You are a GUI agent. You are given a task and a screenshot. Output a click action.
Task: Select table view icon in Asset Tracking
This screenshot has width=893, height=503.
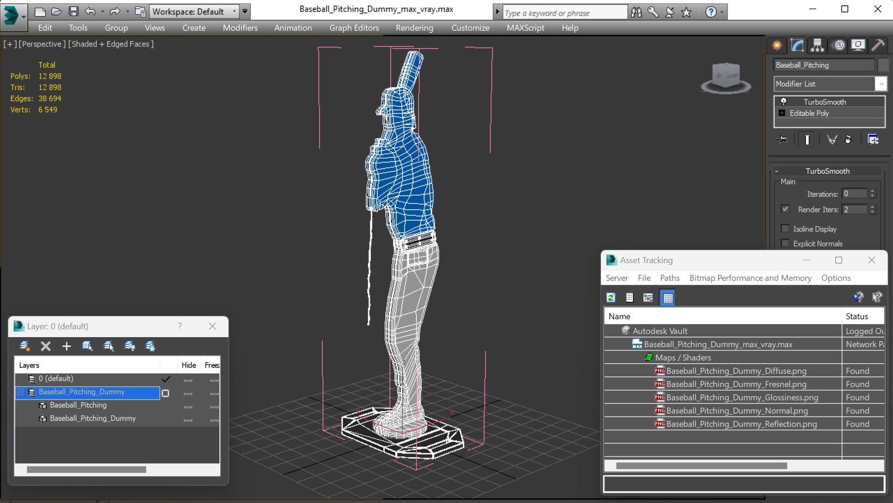pyautogui.click(x=668, y=298)
